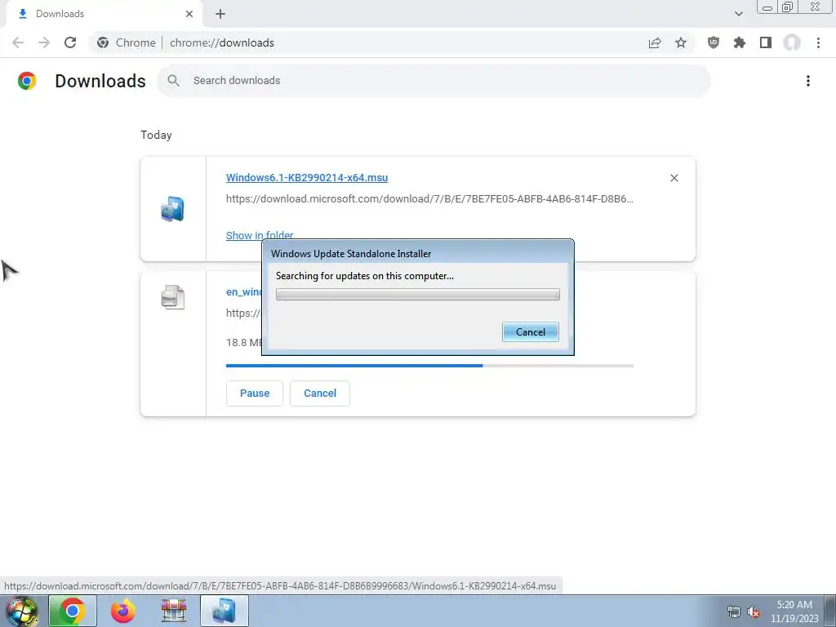836x627 pixels.
Task: Open the Extensions puzzle-piece menu
Action: [x=740, y=42]
